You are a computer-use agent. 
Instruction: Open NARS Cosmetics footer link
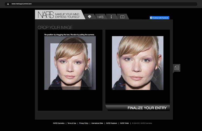(59, 123)
